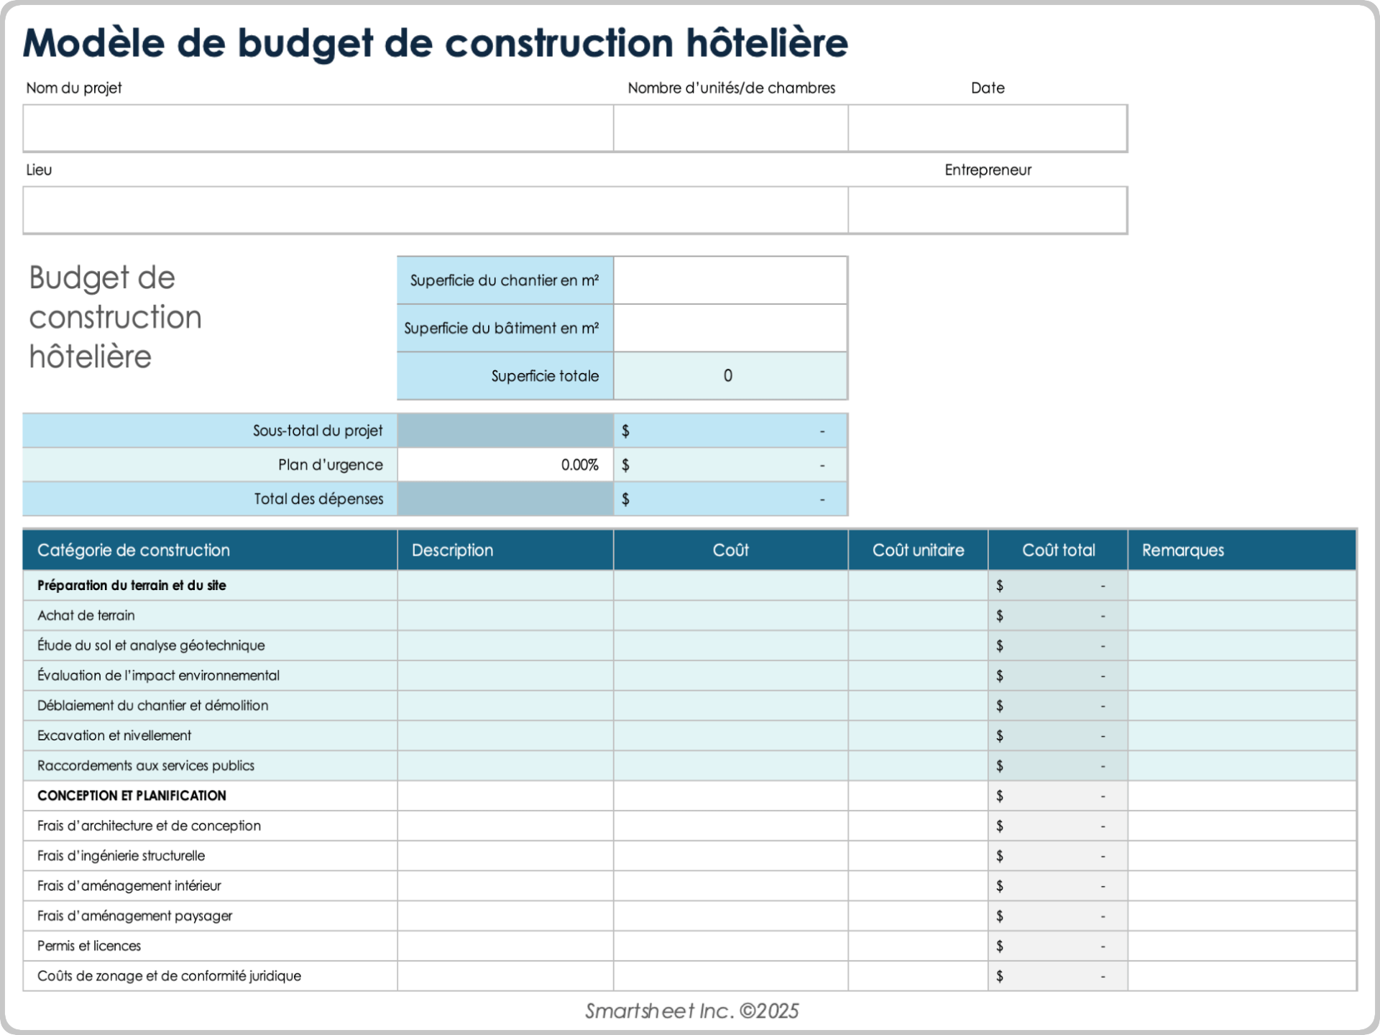This screenshot has height=1035, width=1380.
Task: Click the Superficie du chantier value cell
Action: (x=730, y=280)
